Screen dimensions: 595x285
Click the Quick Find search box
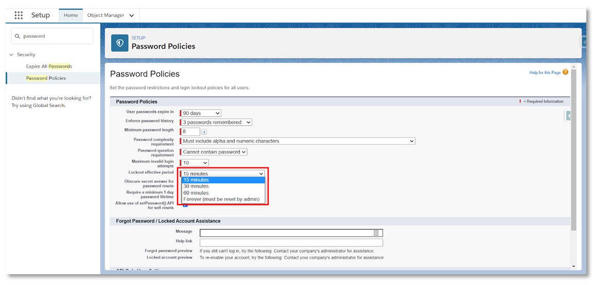coord(52,36)
